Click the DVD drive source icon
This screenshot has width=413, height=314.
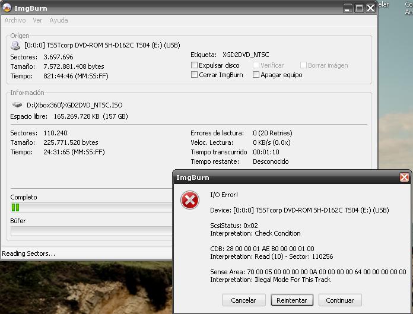[x=15, y=45]
